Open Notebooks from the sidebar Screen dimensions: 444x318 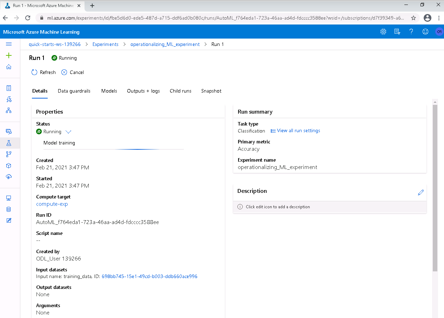point(9,88)
